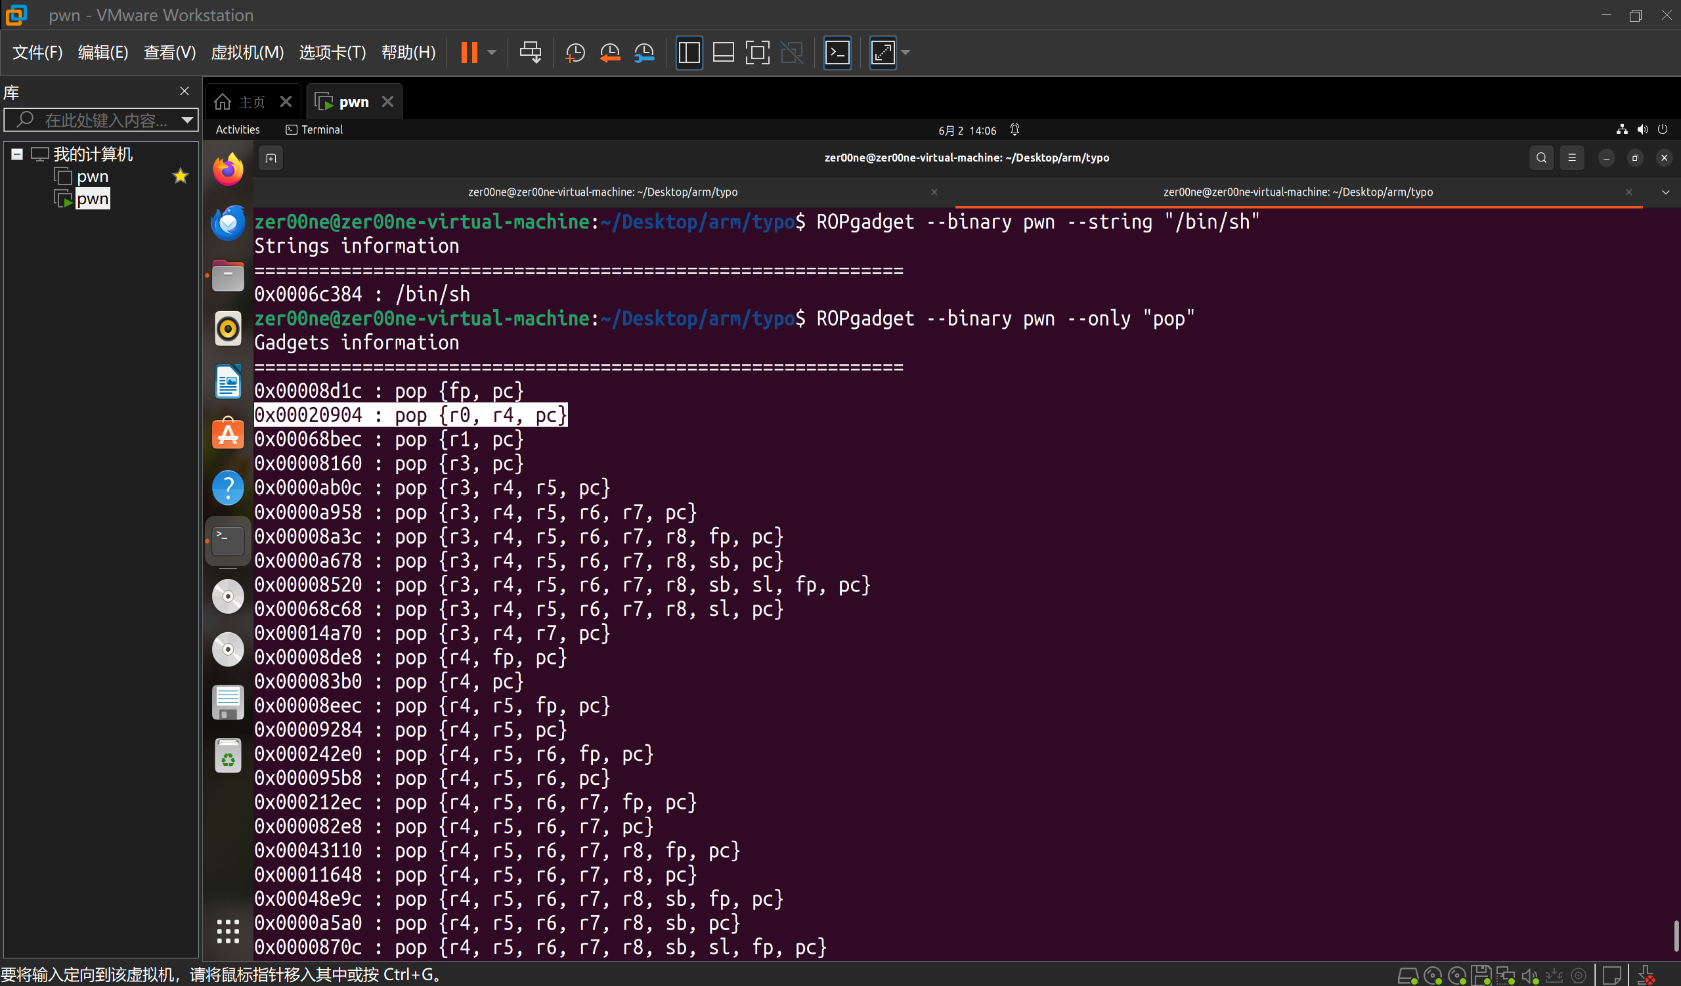1681x986 pixels.
Task: Open Ubuntu Software from the dock
Action: (228, 434)
